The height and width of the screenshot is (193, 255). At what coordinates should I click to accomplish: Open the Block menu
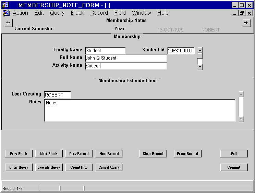click(x=77, y=13)
